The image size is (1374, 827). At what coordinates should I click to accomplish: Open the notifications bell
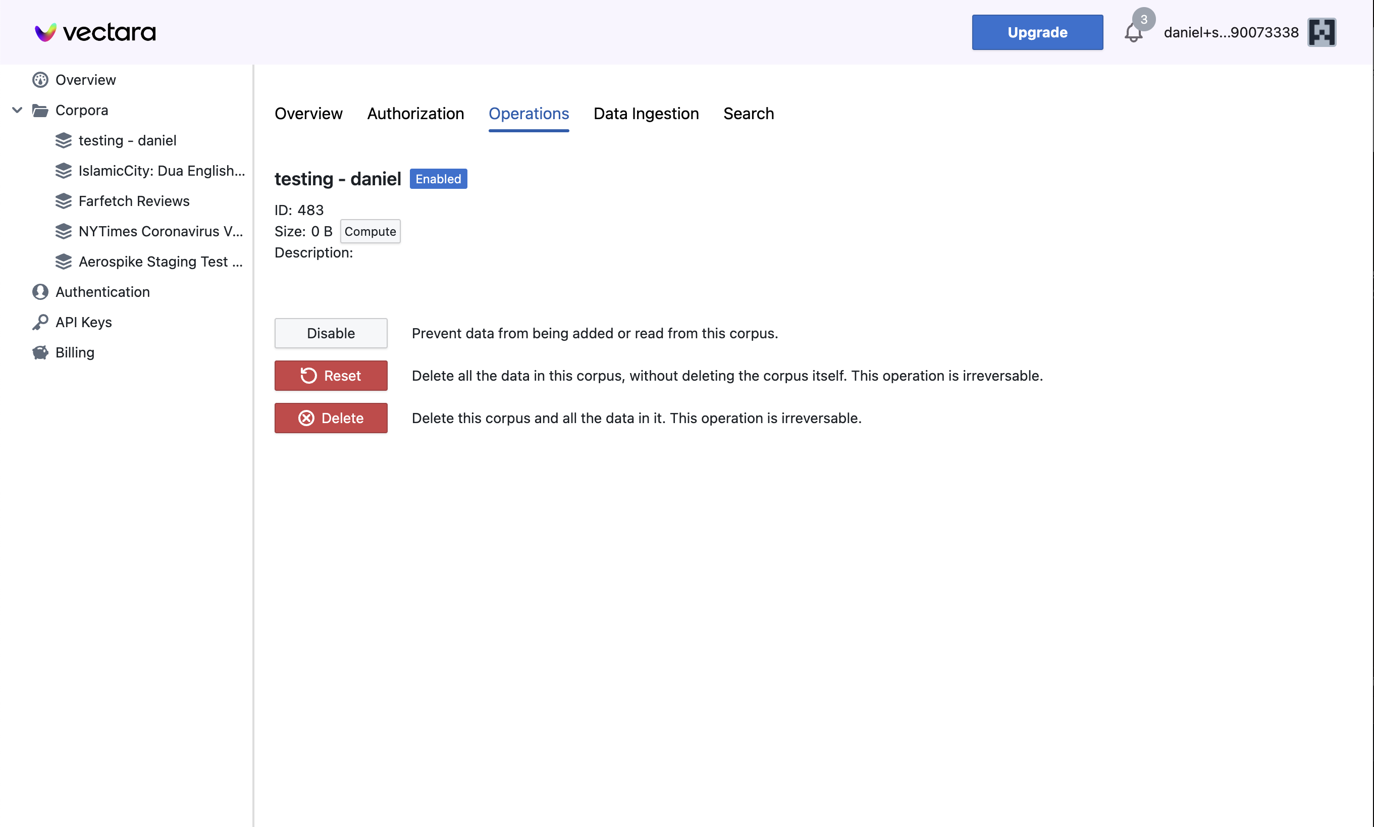pyautogui.click(x=1134, y=33)
